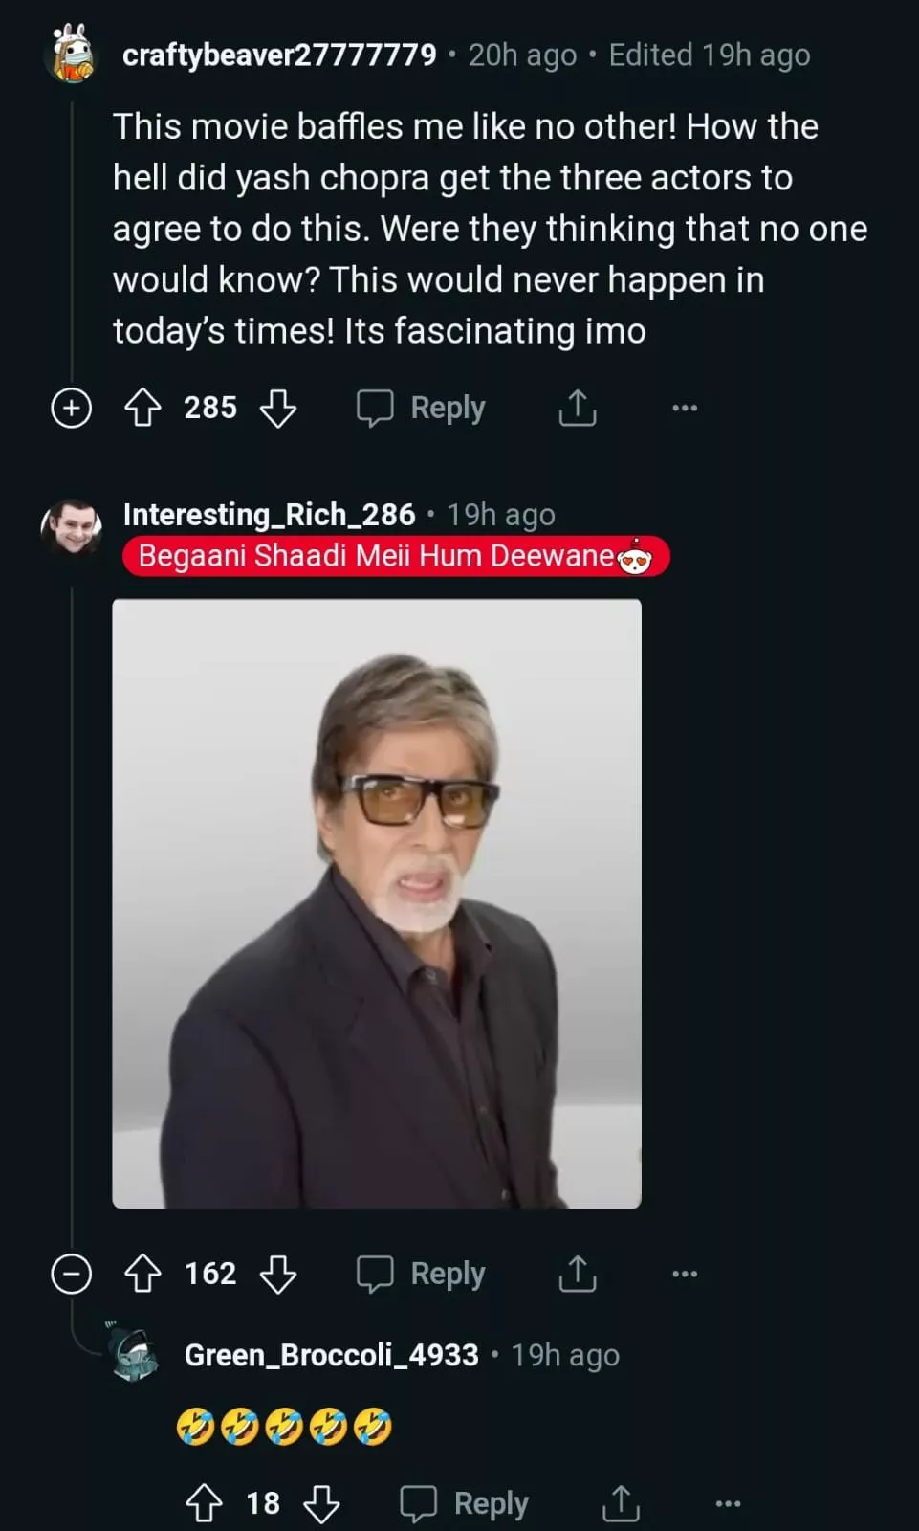The height and width of the screenshot is (1531, 919).
Task: Reply to Interesting_Rich_286's image comment
Action: click(x=422, y=1274)
